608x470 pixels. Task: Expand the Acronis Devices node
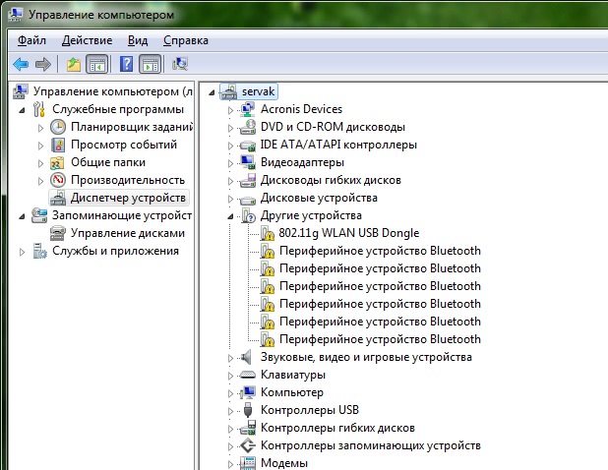[230, 110]
